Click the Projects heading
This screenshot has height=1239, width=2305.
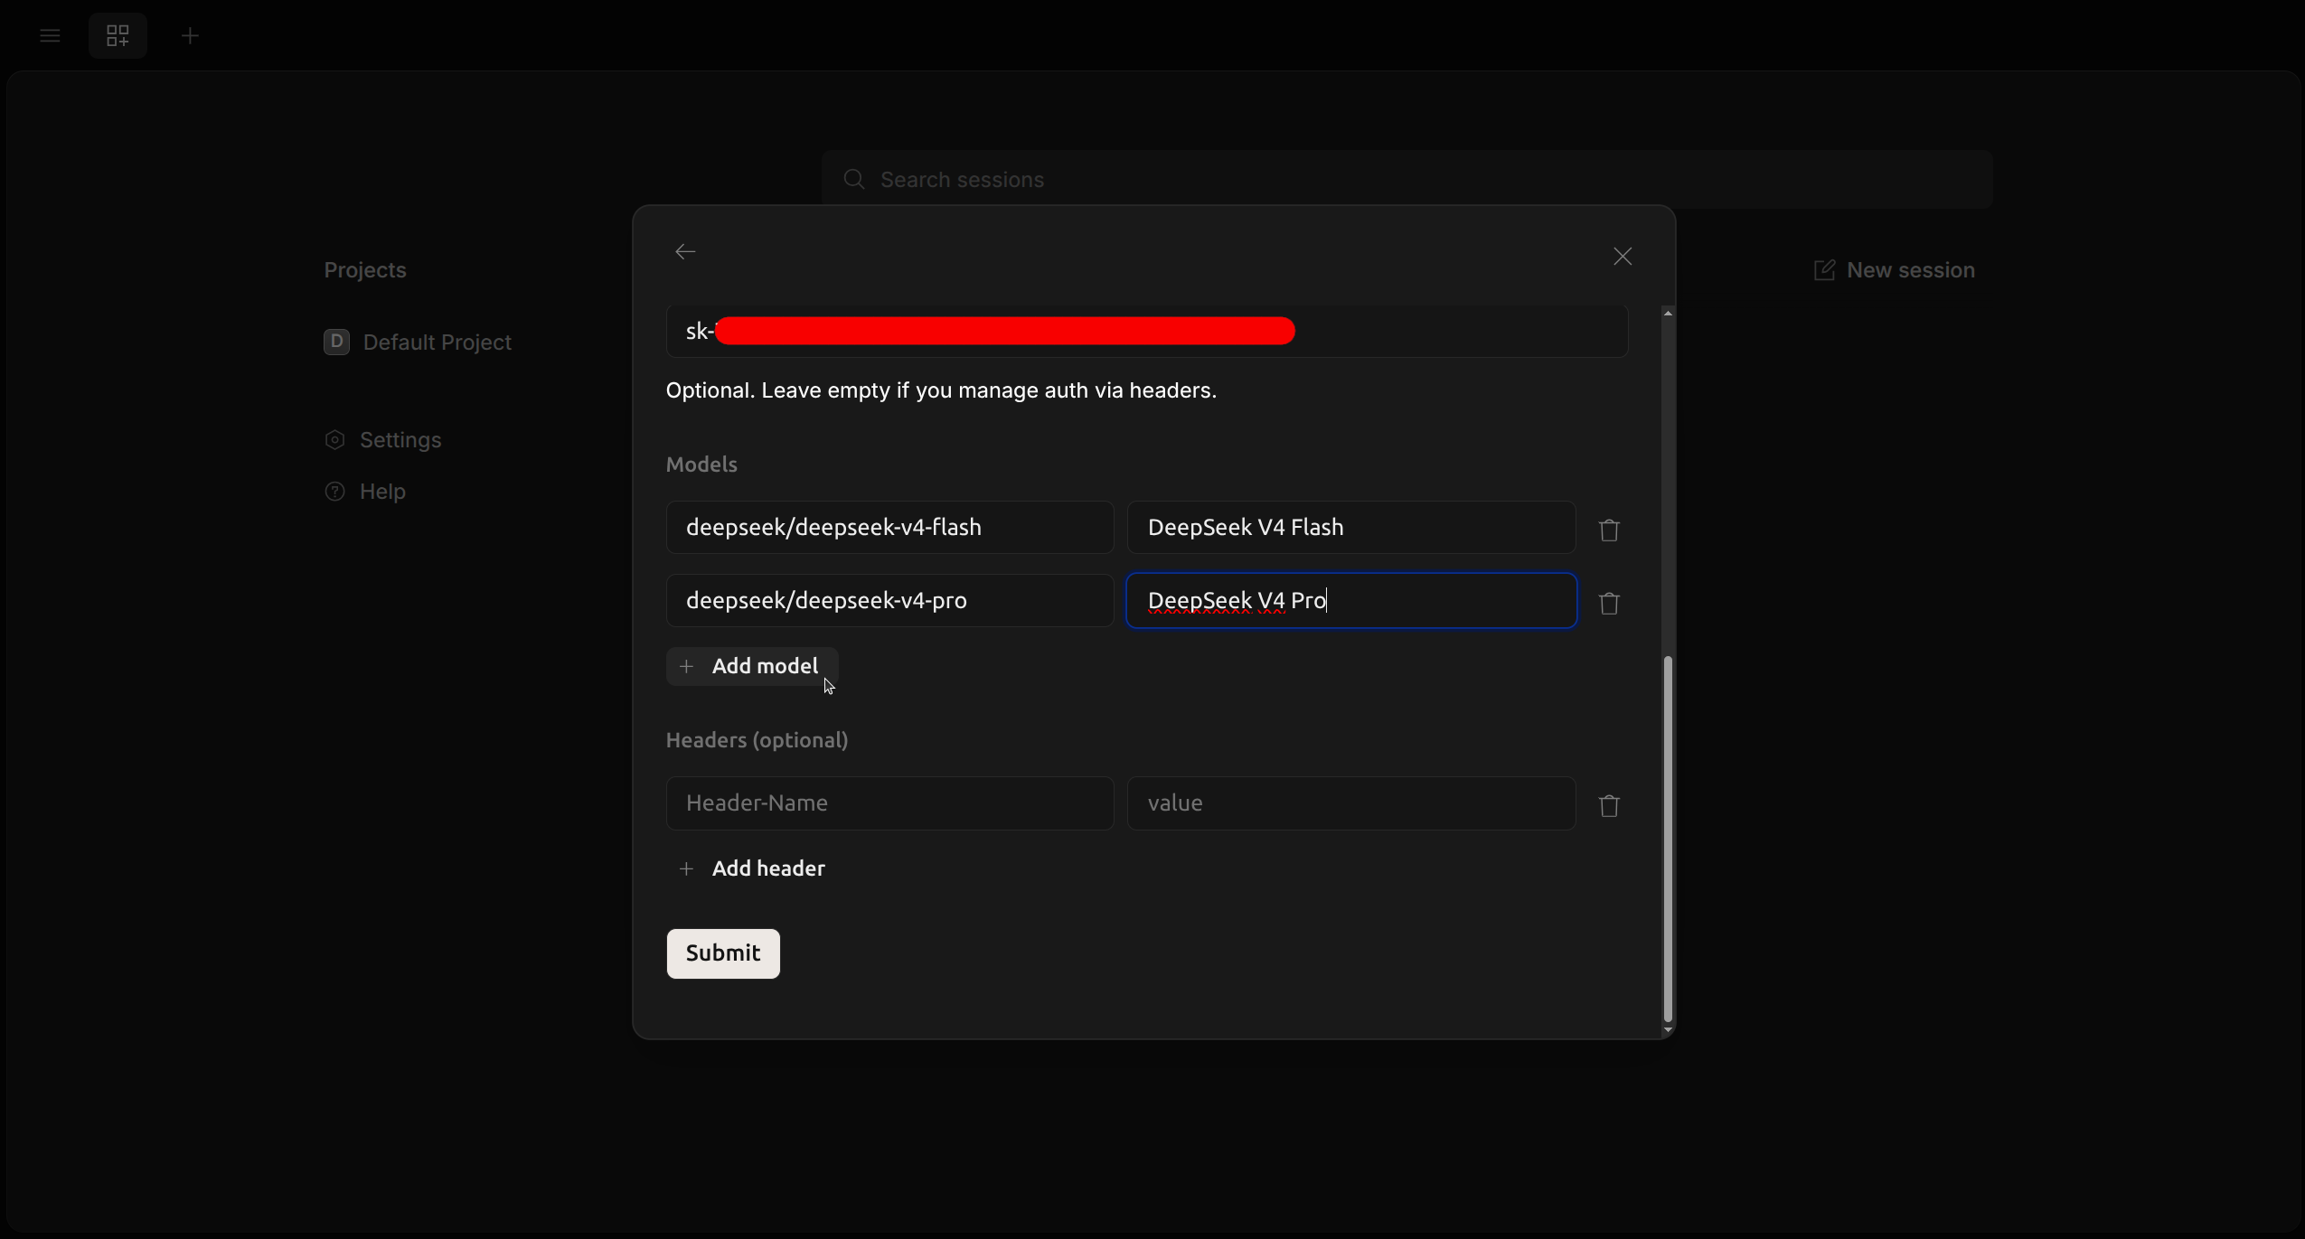click(365, 270)
